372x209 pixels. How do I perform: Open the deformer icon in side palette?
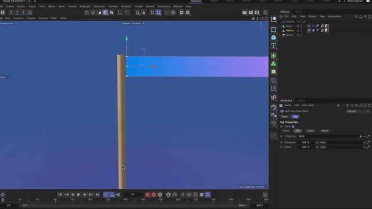274,81
